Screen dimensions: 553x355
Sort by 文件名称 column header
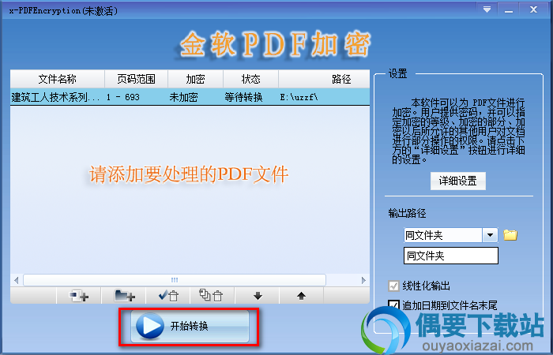click(x=58, y=79)
